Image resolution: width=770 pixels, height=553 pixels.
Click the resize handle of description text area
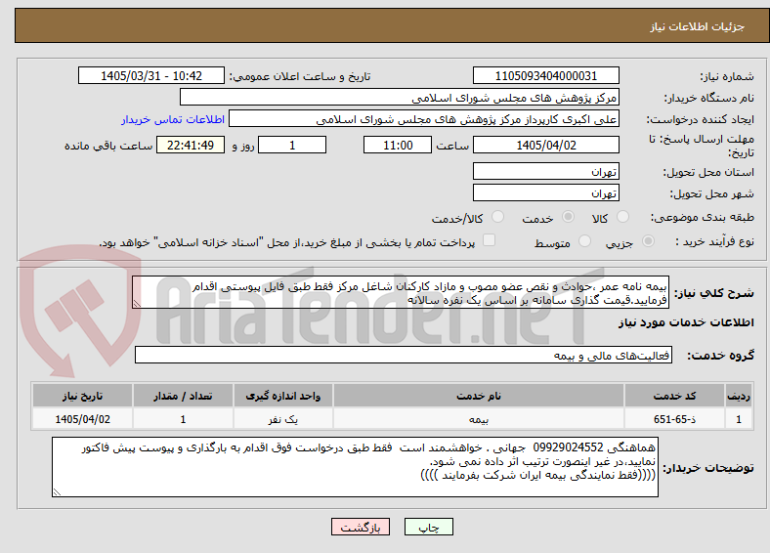[137, 305]
